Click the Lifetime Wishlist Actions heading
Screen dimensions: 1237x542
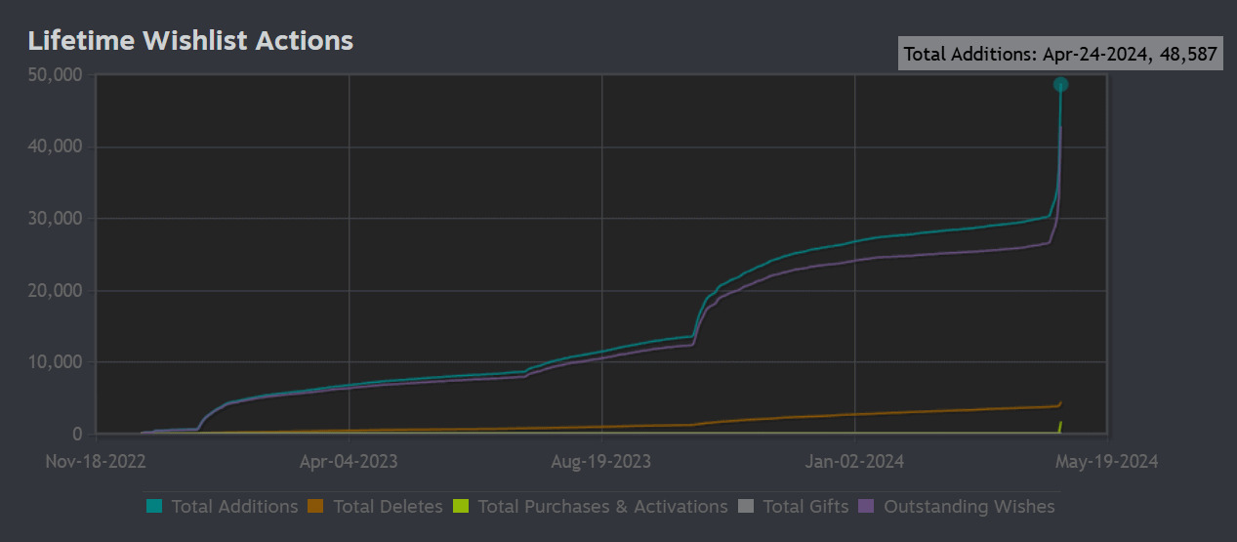[x=190, y=40]
